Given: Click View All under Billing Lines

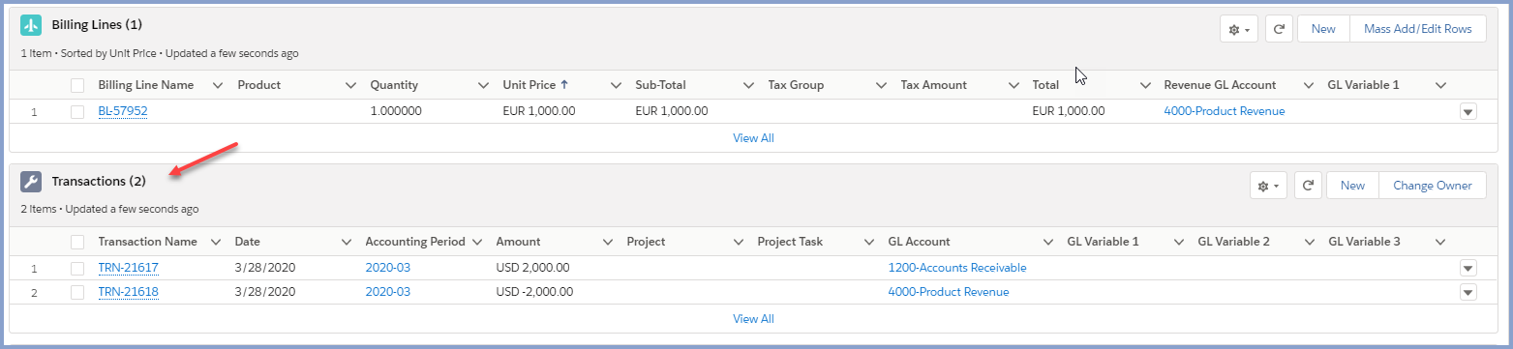Looking at the screenshot, I should point(753,138).
